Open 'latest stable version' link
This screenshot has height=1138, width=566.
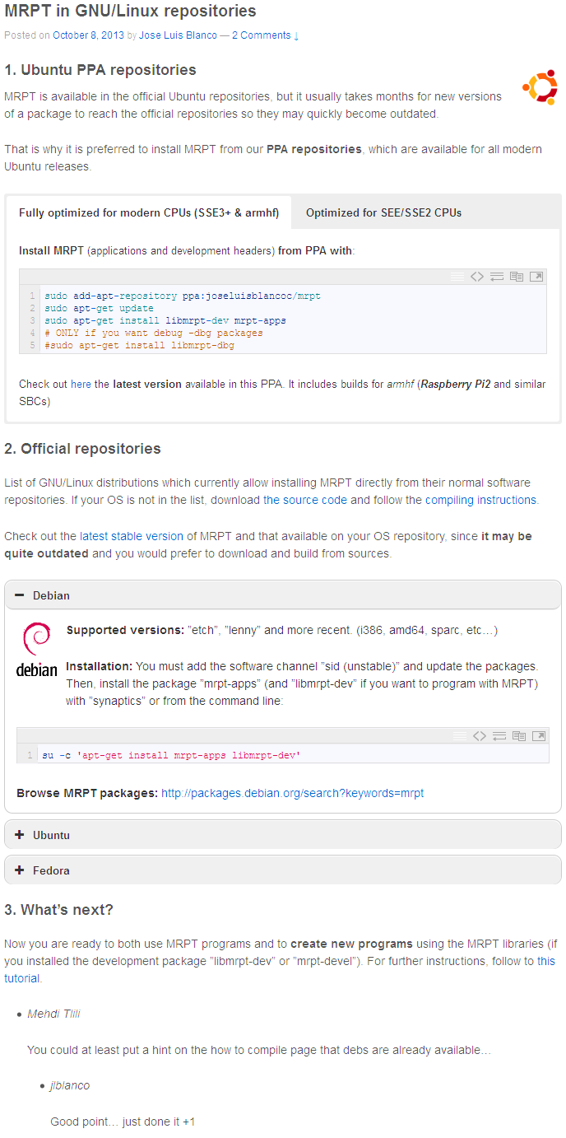pyautogui.click(x=132, y=536)
